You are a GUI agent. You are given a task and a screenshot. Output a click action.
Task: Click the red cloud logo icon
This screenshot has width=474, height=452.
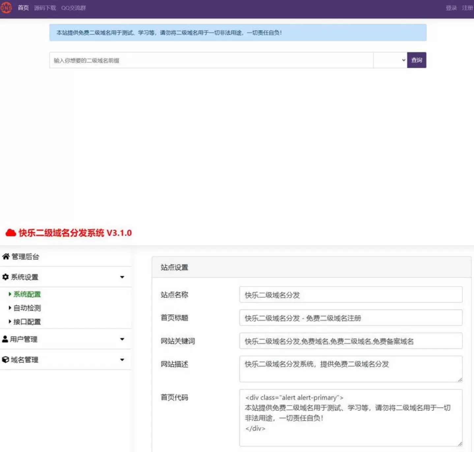[11, 233]
